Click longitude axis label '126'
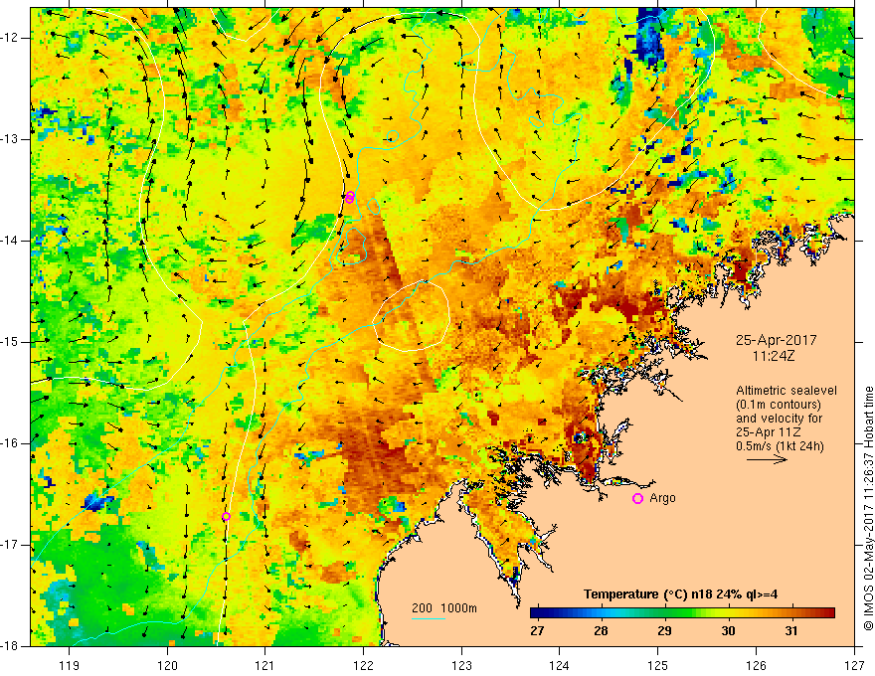 tap(756, 665)
